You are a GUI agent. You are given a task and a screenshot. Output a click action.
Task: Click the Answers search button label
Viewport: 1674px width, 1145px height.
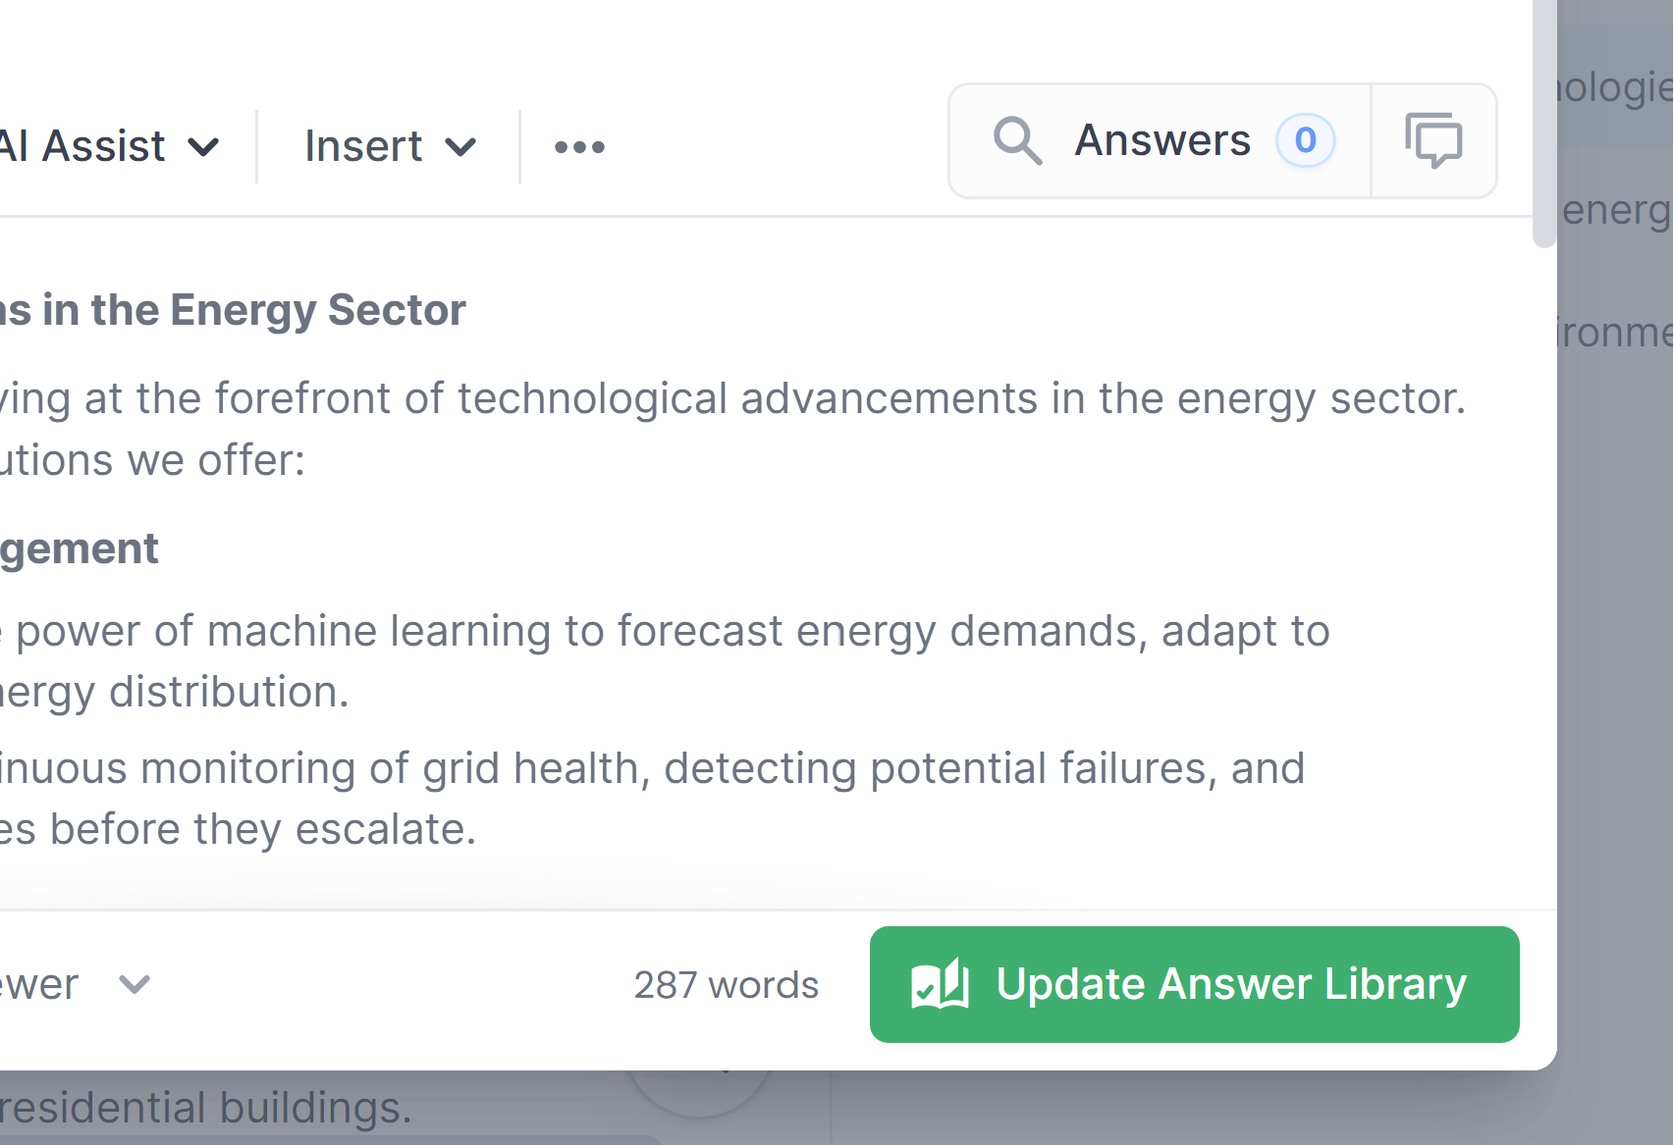click(x=1162, y=141)
